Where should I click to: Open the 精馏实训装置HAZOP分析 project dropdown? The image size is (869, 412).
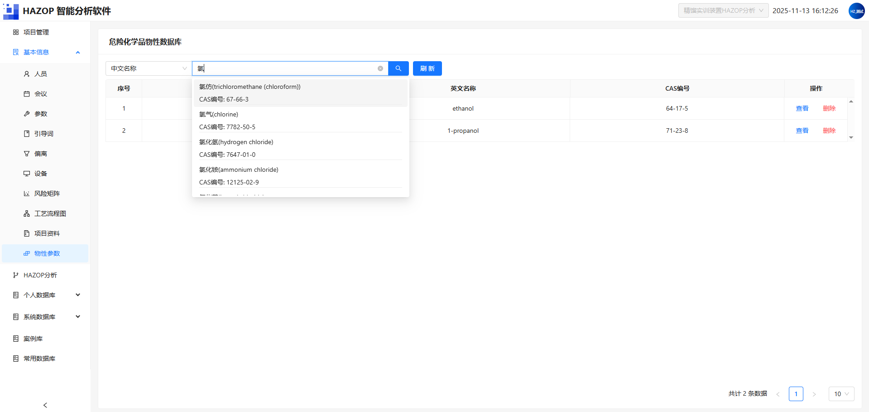[x=723, y=10]
